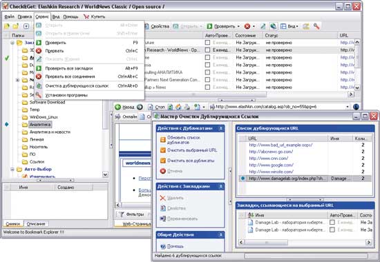This screenshot has width=380, height=262.
Task: Click the refresh icon after Стоп
Action: tap(171, 107)
